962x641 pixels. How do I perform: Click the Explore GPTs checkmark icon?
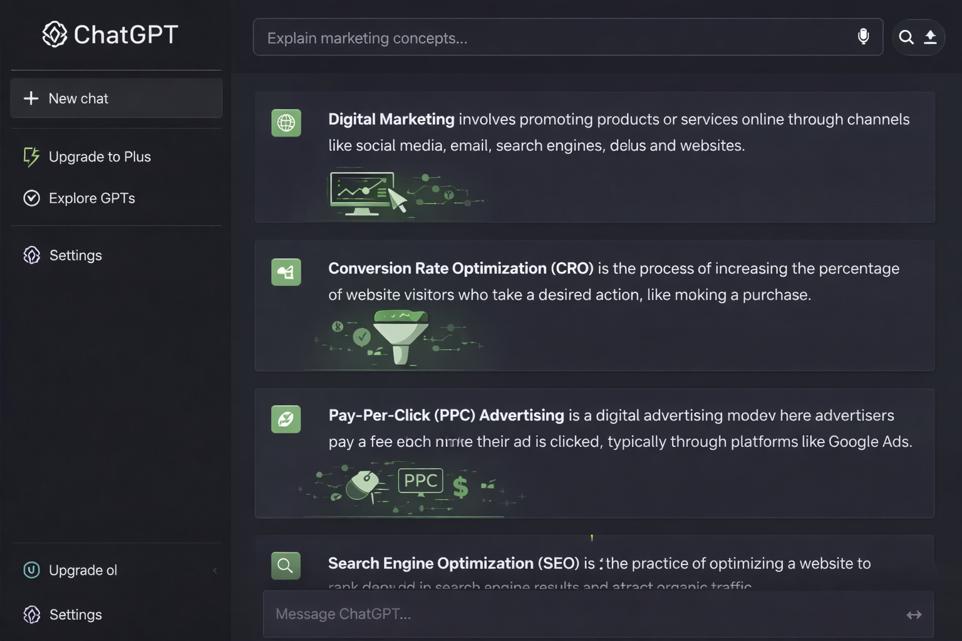point(32,198)
